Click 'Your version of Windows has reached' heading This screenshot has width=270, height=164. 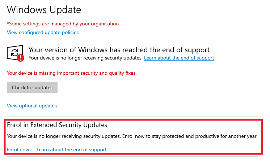[119, 50]
